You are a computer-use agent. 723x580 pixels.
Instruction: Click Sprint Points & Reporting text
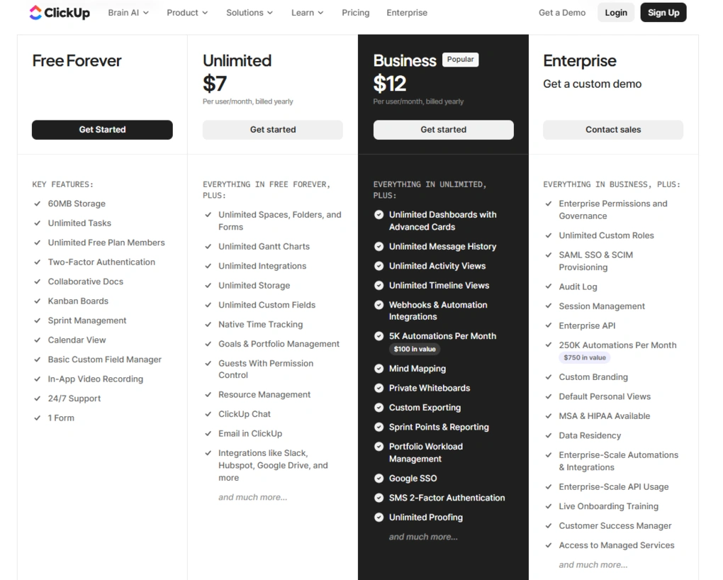(x=439, y=428)
